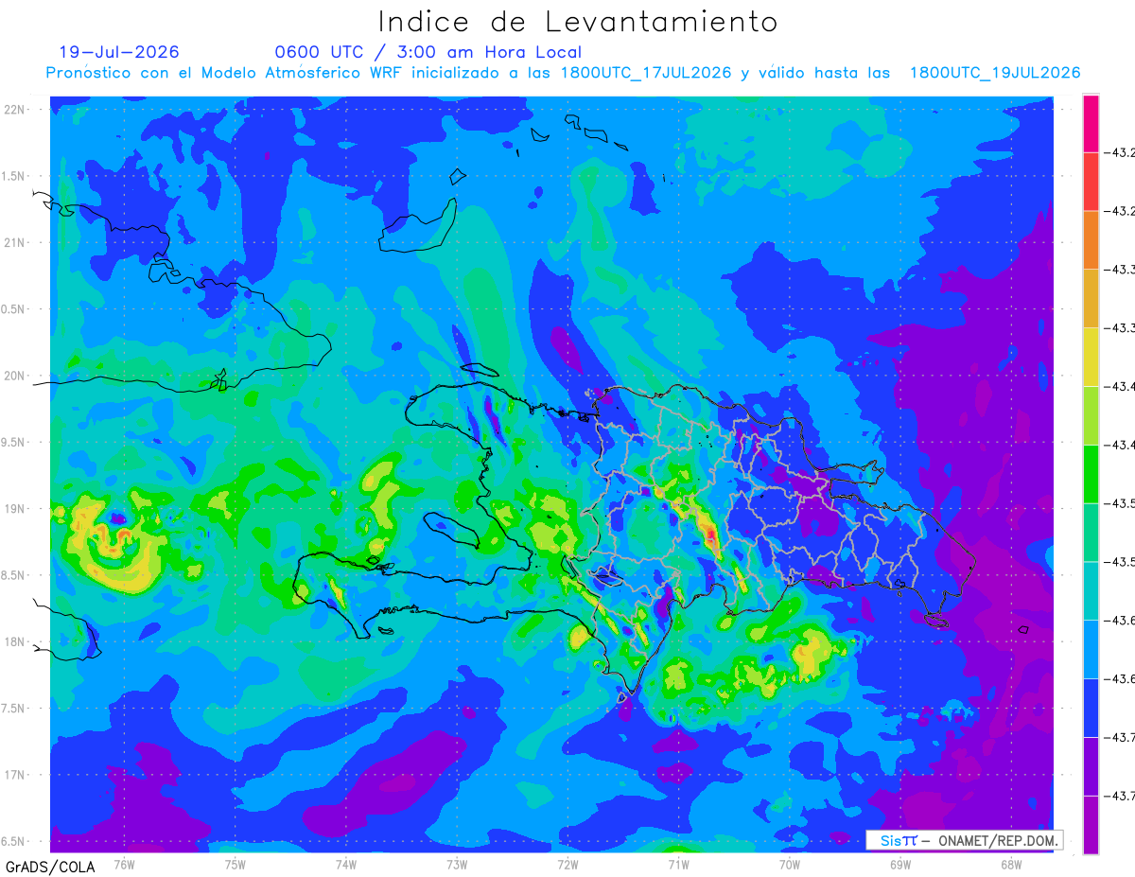Viewport: 1135px width, 877px height.
Task: Click the '21N' latitude label
Action: tap(14, 243)
